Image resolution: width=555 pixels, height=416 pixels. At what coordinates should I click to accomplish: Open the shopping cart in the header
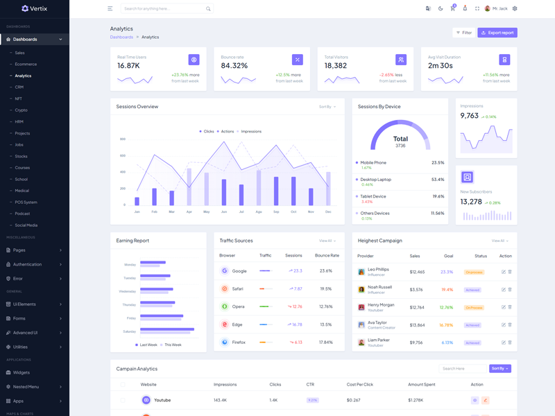(x=452, y=9)
